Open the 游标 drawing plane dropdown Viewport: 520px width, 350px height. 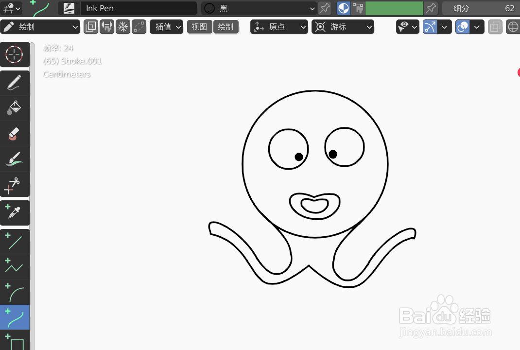(343, 27)
